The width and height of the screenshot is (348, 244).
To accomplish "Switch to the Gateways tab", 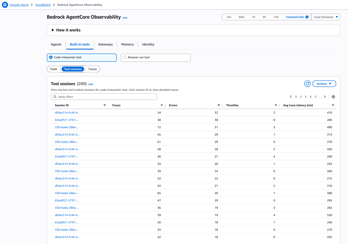I will pyautogui.click(x=105, y=44).
